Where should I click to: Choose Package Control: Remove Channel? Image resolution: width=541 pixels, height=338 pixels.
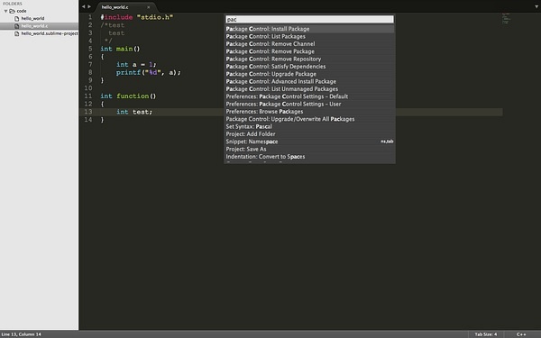pyautogui.click(x=309, y=44)
